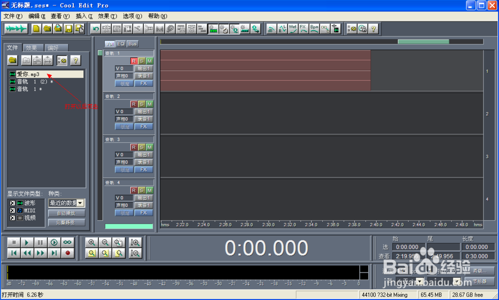Screen dimensions: 499x300
Task: Zoom to selection yellow magnifier icon
Action: (92, 253)
